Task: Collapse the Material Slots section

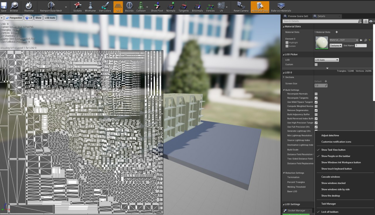Action: pos(284,26)
